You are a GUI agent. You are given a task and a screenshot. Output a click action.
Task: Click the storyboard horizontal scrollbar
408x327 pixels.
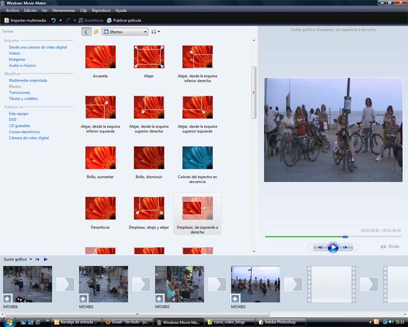click(x=138, y=314)
